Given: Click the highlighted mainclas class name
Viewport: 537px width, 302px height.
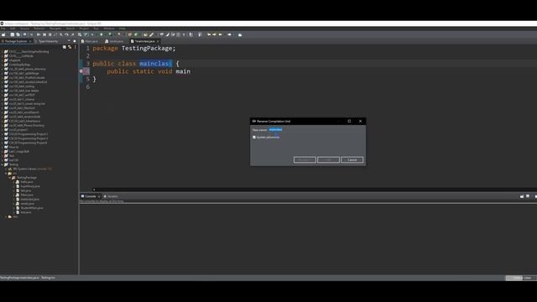Looking at the screenshot, I should tap(155, 64).
